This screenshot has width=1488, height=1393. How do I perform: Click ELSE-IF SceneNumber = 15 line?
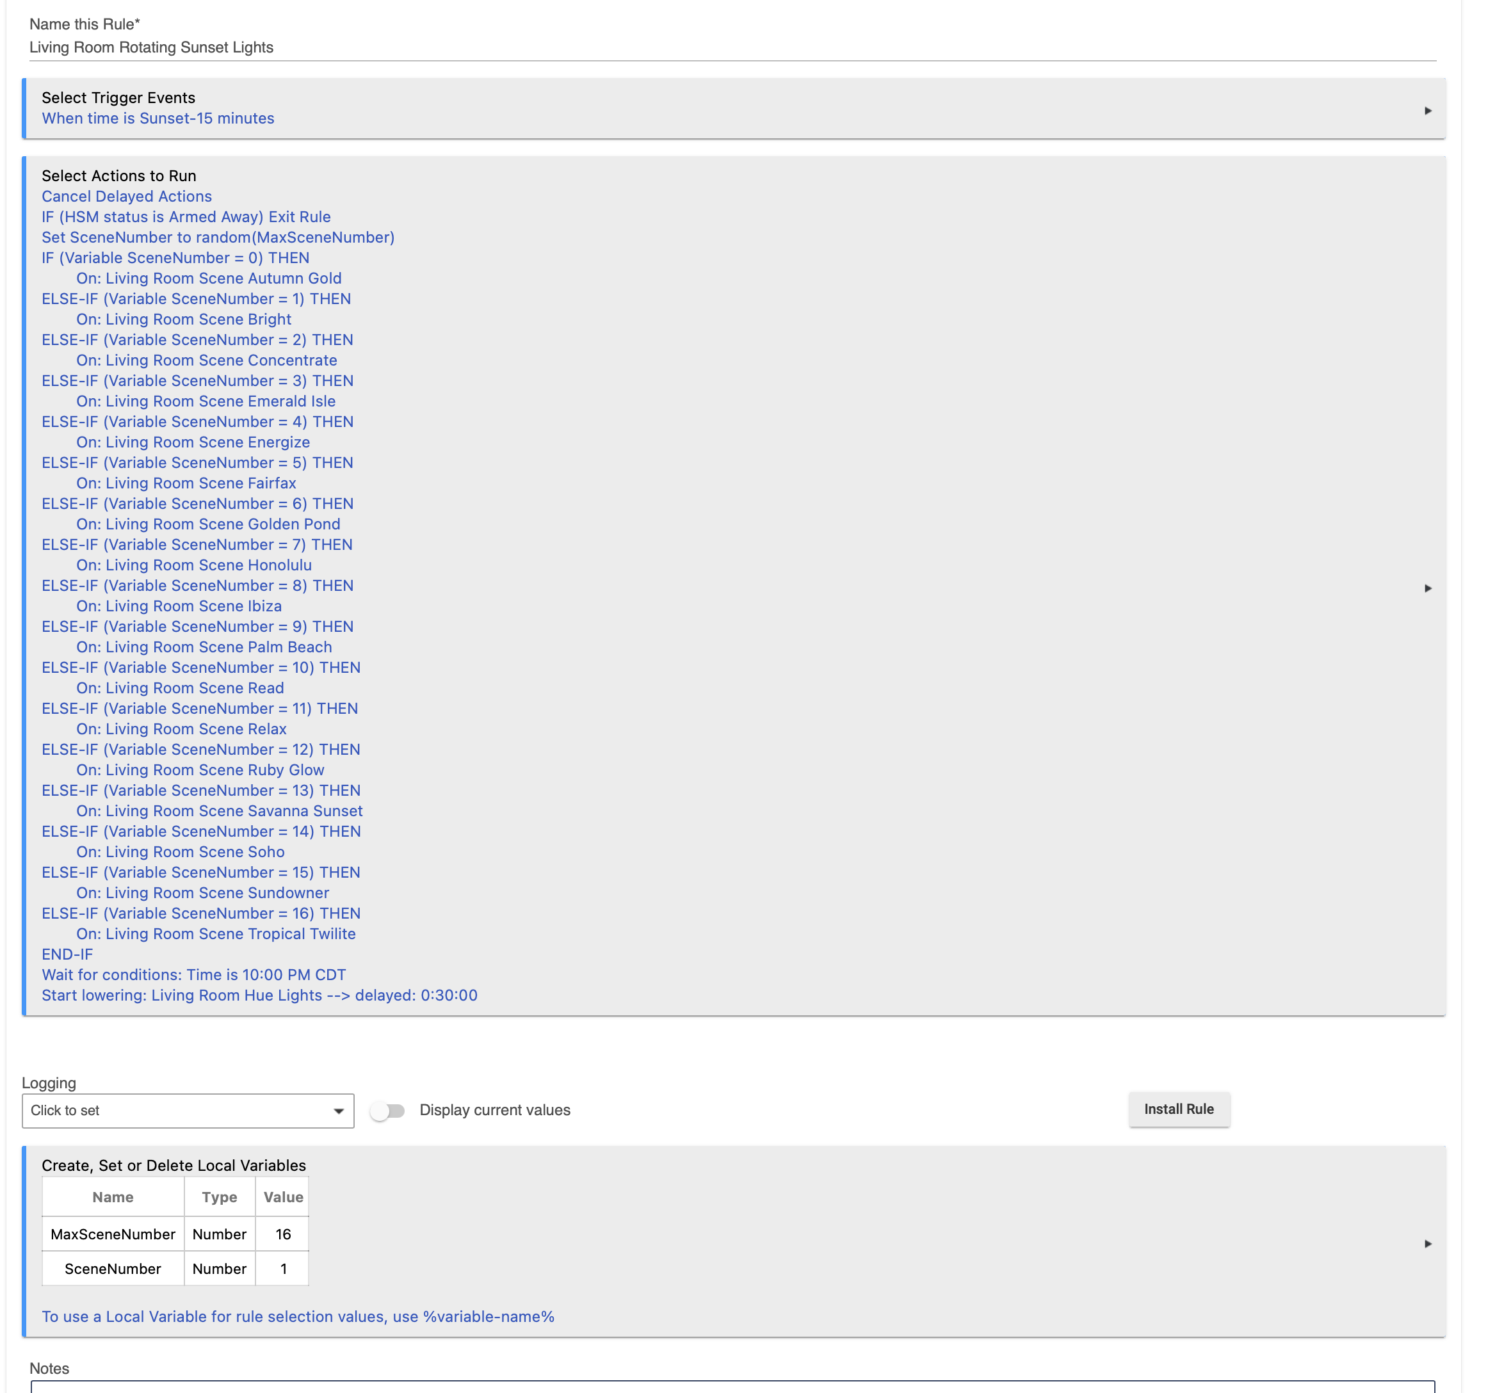201,873
